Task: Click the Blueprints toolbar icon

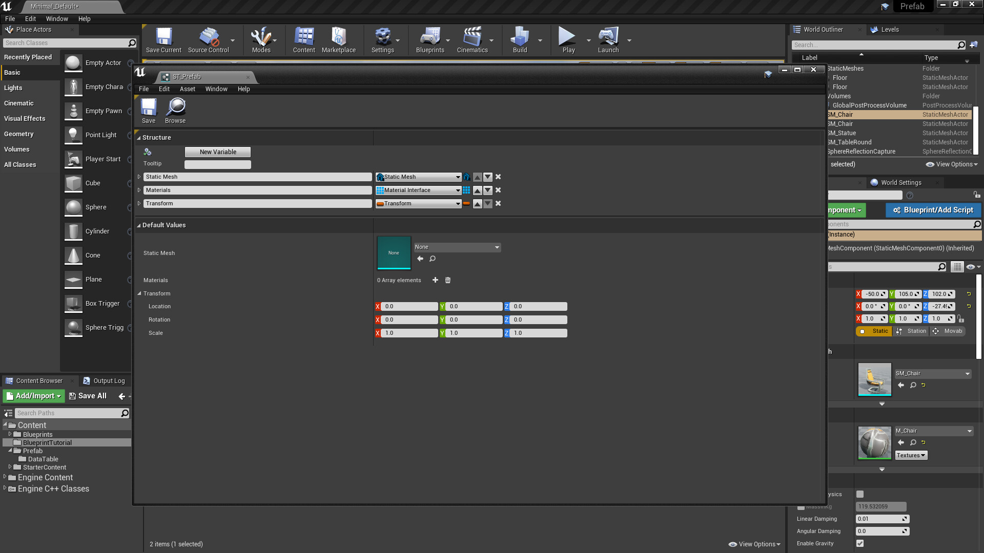Action: point(430,40)
